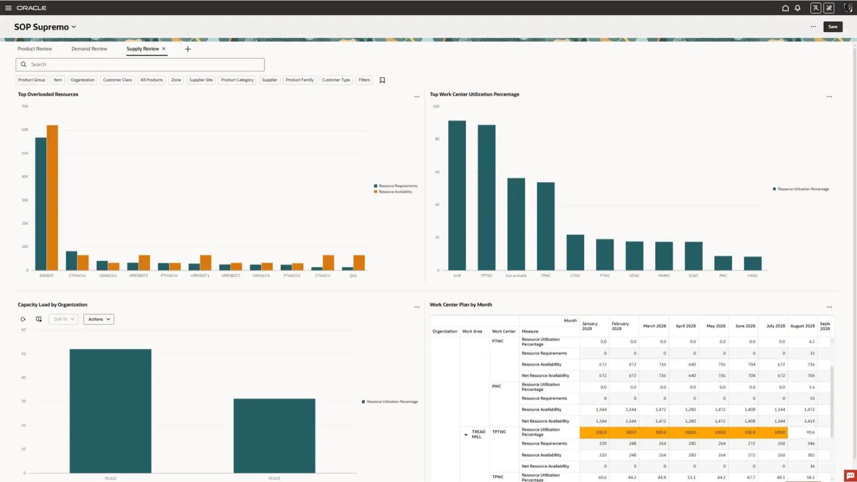Open Top Overloaded Resources options menu
This screenshot has width=857, height=482.
pos(416,97)
